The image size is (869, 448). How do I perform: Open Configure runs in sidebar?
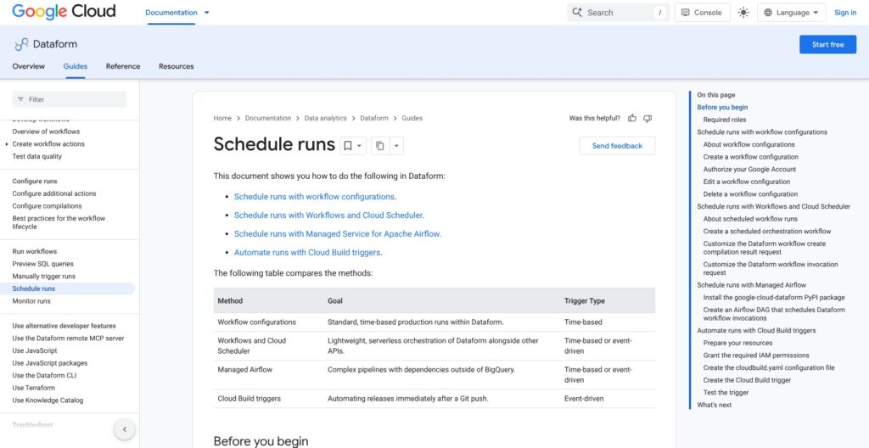coord(34,182)
